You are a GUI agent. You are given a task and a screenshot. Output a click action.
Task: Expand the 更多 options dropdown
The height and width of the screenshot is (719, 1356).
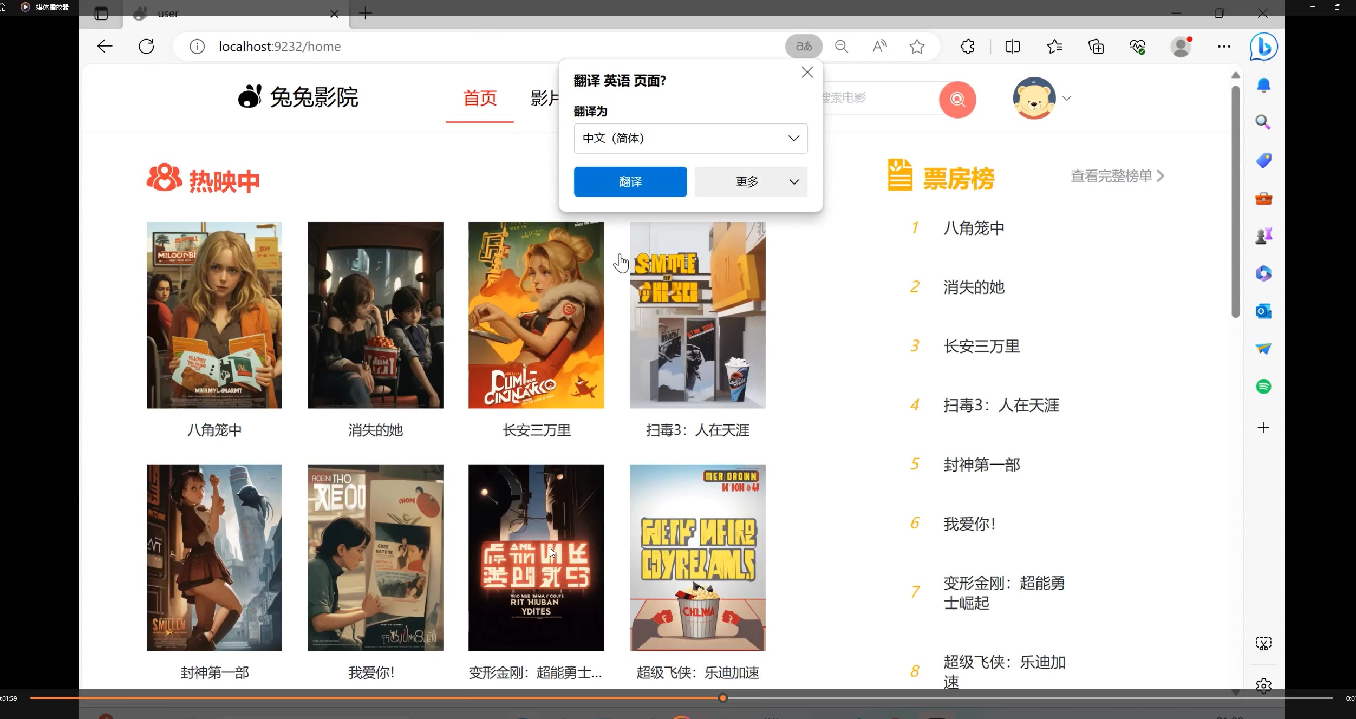(751, 181)
